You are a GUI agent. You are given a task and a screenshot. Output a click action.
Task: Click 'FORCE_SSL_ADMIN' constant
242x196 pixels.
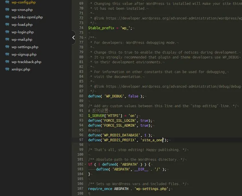(119, 126)
